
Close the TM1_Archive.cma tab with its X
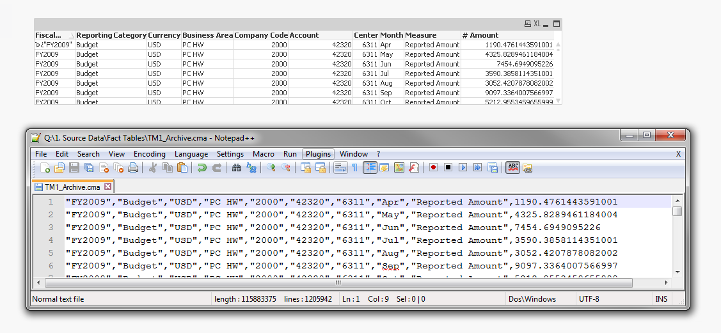pos(107,187)
